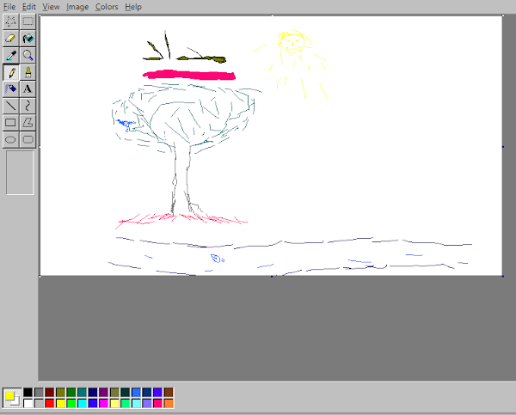Select the brown palette swatch
Image resolution: width=516 pixels, height=415 pixels.
click(169, 392)
